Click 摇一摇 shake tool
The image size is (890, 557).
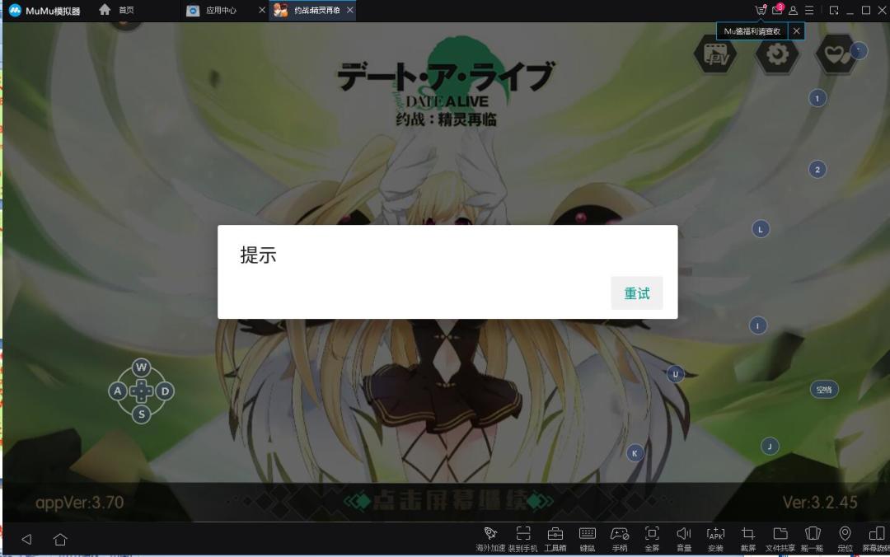point(813,539)
